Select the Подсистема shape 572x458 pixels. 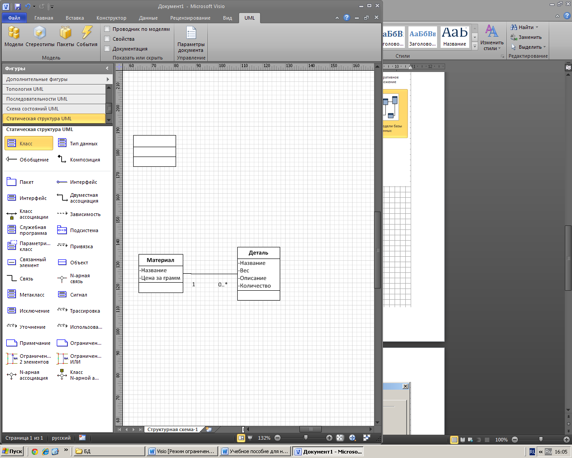[78, 230]
